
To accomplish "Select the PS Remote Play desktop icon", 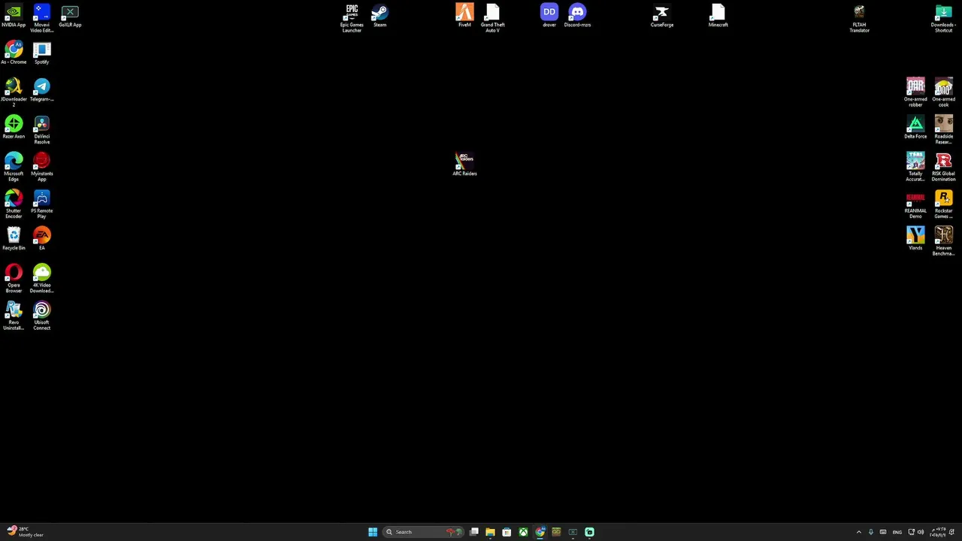I will tap(41, 204).
